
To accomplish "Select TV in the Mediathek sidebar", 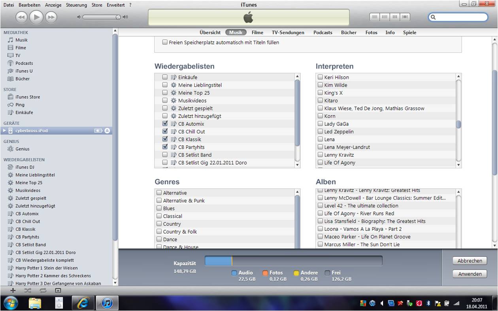I will pyautogui.click(x=18, y=56).
